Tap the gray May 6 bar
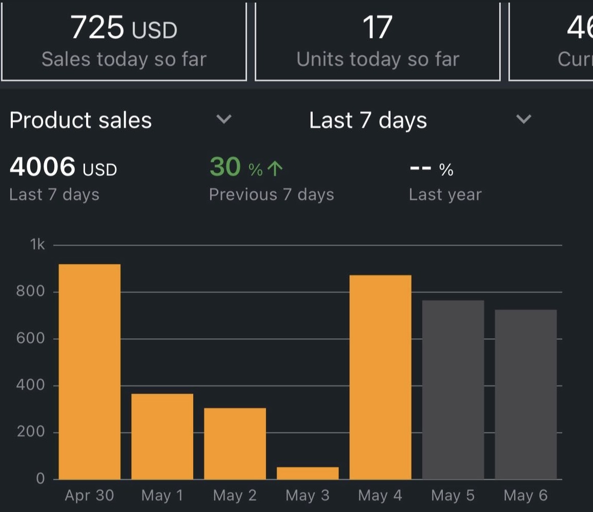 pyautogui.click(x=526, y=394)
